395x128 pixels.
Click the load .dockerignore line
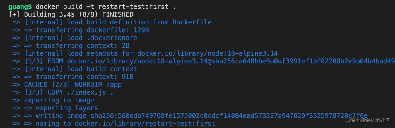(80, 38)
